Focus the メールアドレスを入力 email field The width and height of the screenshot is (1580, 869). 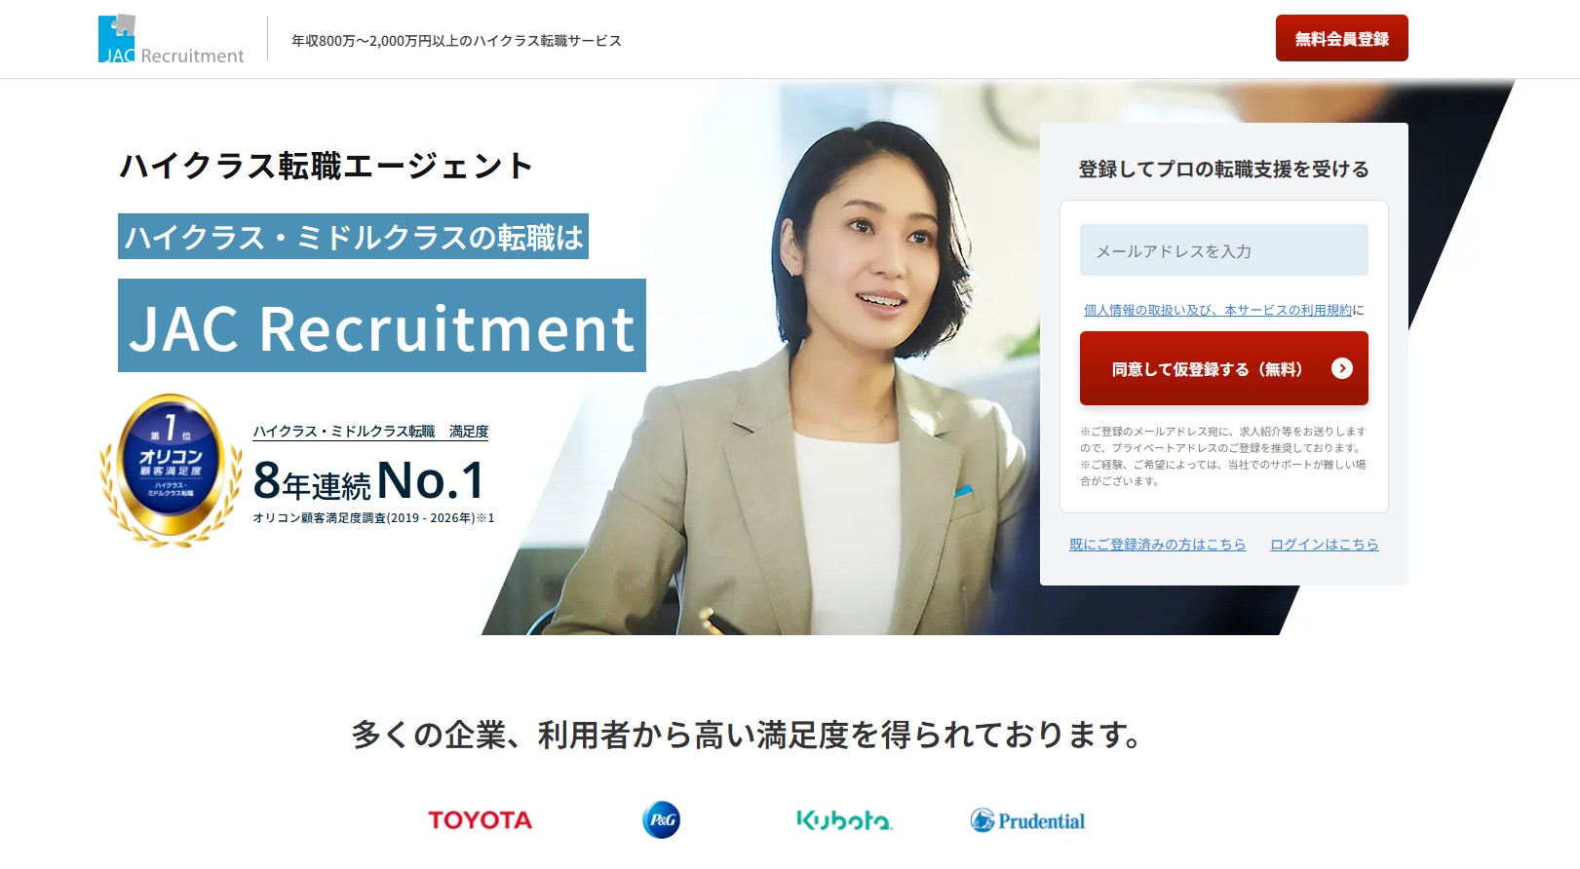pos(1223,250)
